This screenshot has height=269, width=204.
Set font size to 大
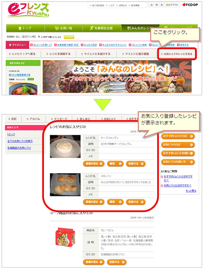(161, 5)
